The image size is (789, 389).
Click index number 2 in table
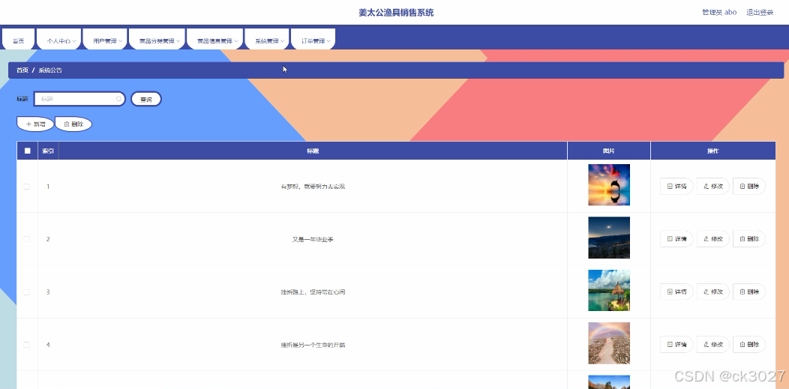[x=48, y=239]
